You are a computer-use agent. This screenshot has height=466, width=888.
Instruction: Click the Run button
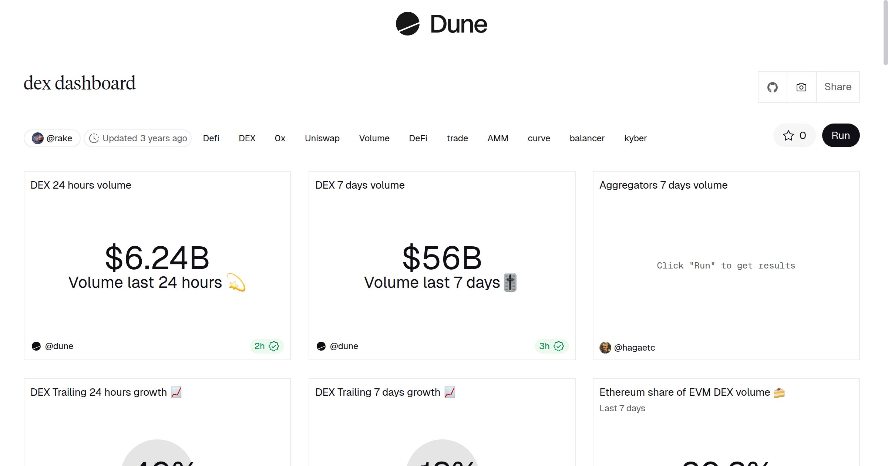[841, 135]
